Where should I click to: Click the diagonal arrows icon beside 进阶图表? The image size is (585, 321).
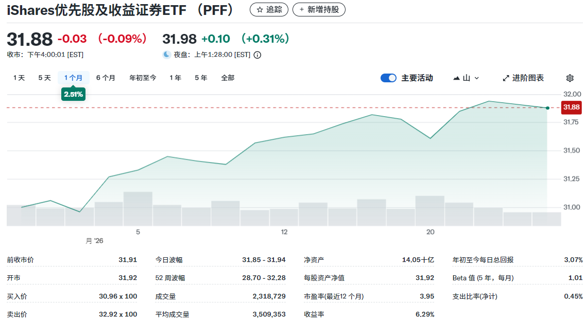point(505,77)
